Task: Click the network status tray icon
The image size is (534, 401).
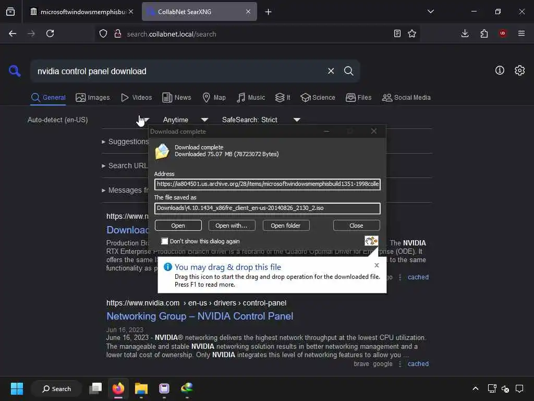Action: click(x=492, y=388)
